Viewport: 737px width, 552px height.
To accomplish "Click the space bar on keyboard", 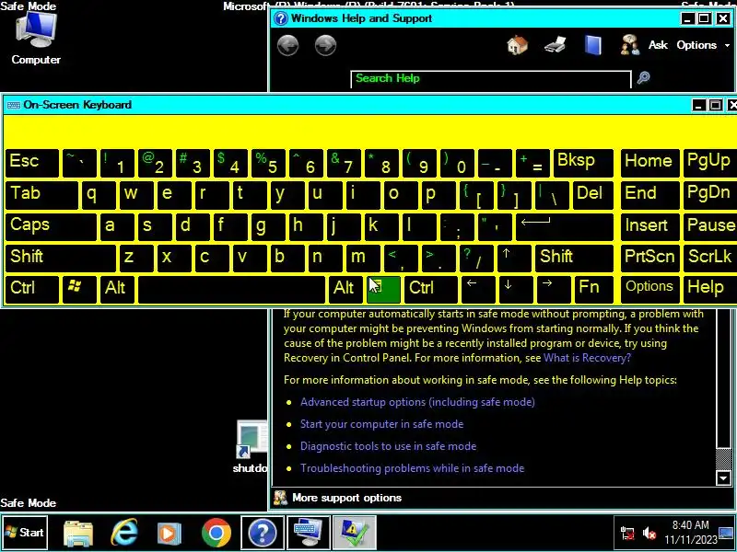I will pyautogui.click(x=232, y=289).
